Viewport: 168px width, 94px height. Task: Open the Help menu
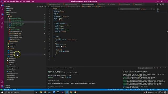[x=33, y=1]
